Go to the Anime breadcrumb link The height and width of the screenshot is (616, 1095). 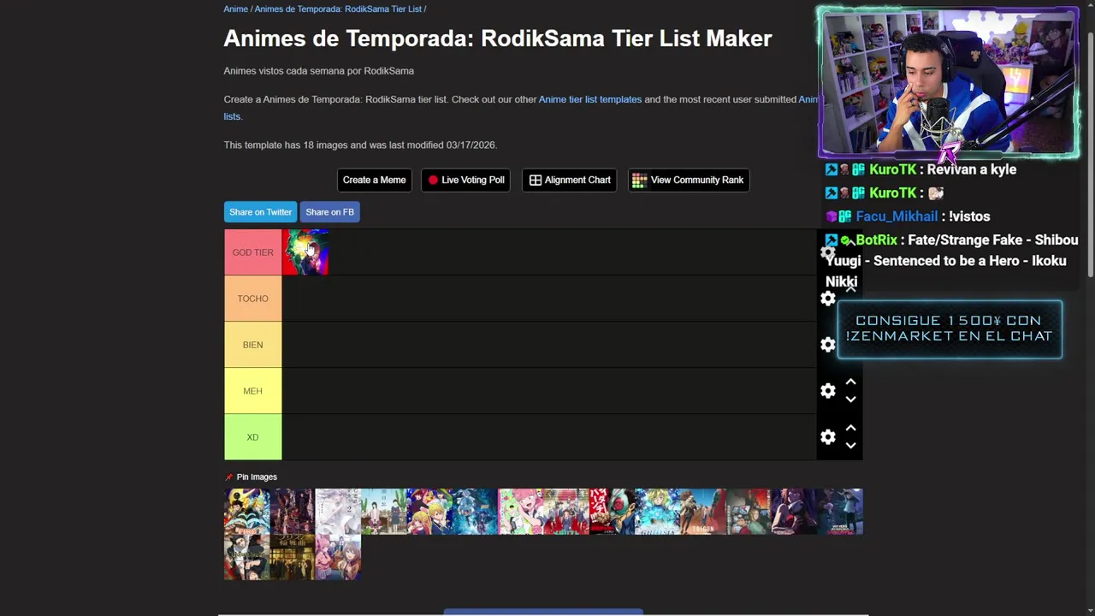pos(235,9)
